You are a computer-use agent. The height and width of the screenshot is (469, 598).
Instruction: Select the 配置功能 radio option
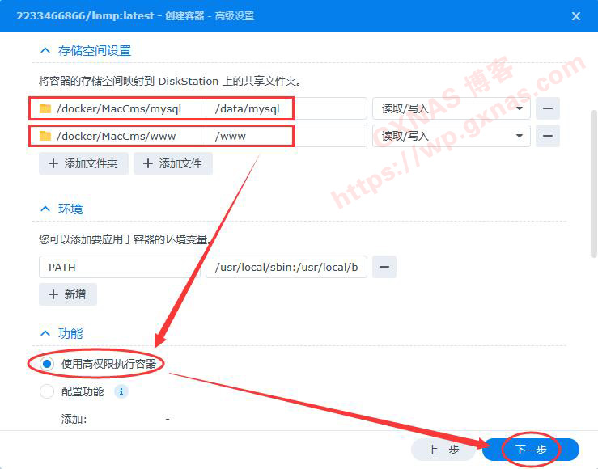click(47, 392)
